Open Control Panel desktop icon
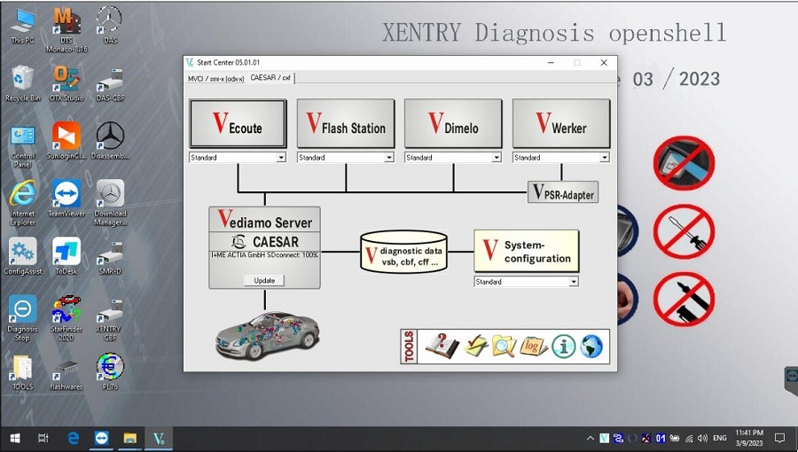Image resolution: width=798 pixels, height=452 pixels. tap(22, 145)
